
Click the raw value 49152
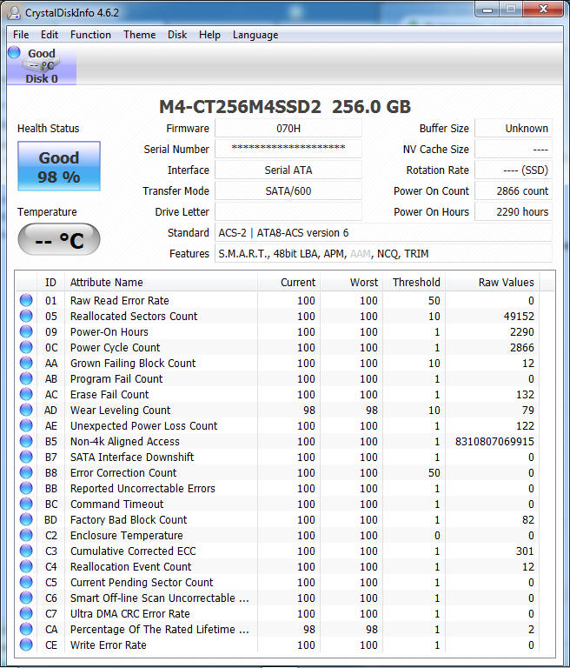coord(519,316)
